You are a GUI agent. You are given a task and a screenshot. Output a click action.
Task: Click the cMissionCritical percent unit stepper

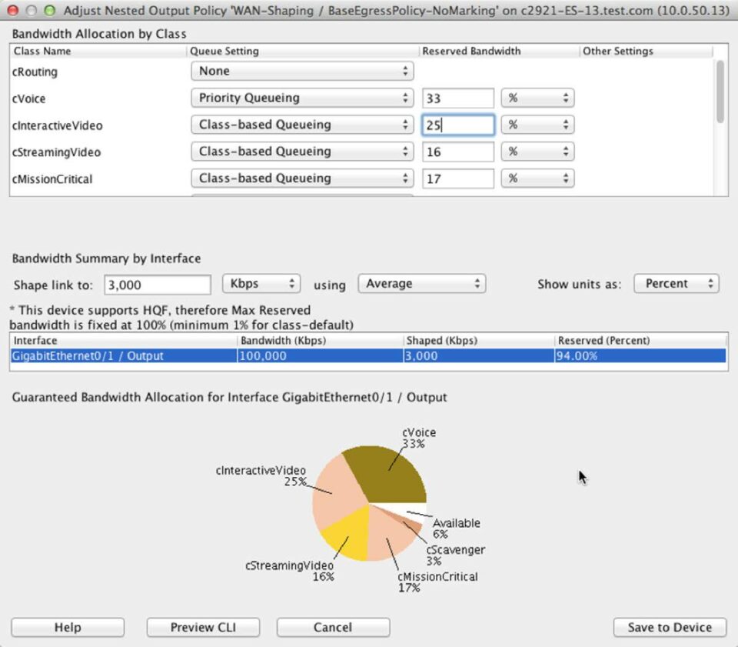[537, 178]
